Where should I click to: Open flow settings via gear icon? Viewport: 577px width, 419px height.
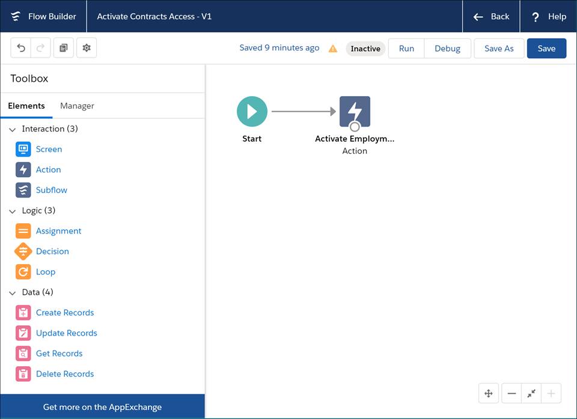pos(86,47)
